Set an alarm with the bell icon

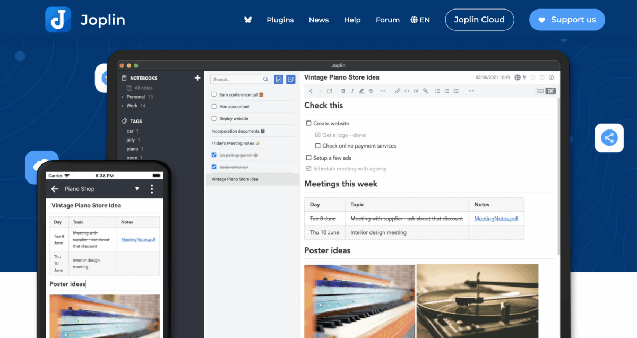(533, 77)
